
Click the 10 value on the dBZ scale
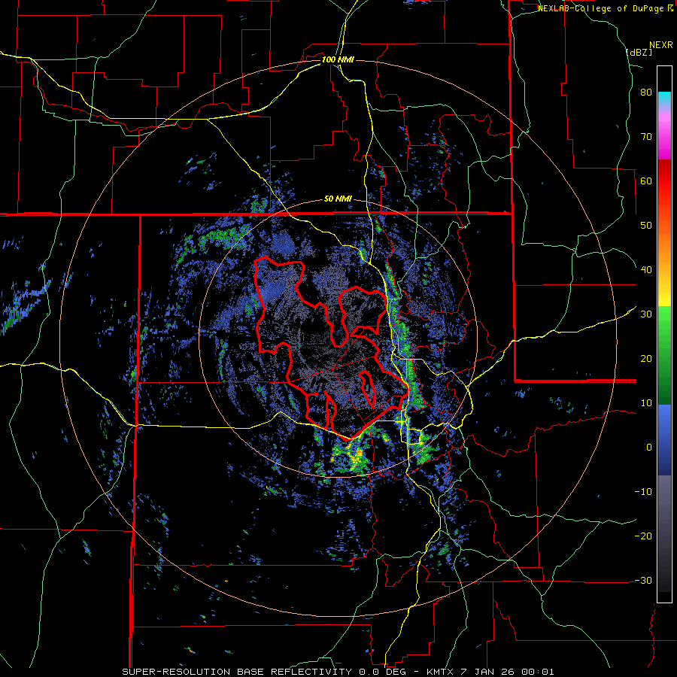coord(646,403)
